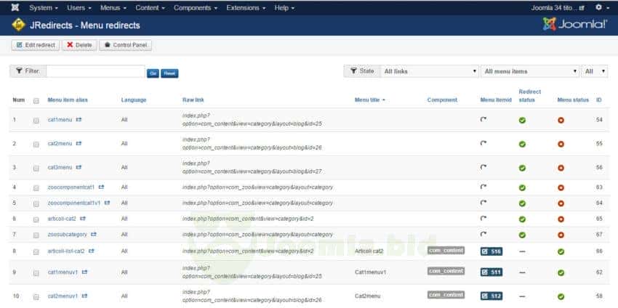Open external link icon beside zoosubcategory
Image resolution: width=618 pixels, height=308 pixels.
pos(93,234)
